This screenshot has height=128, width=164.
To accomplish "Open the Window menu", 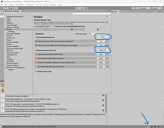I will click(53, 5).
